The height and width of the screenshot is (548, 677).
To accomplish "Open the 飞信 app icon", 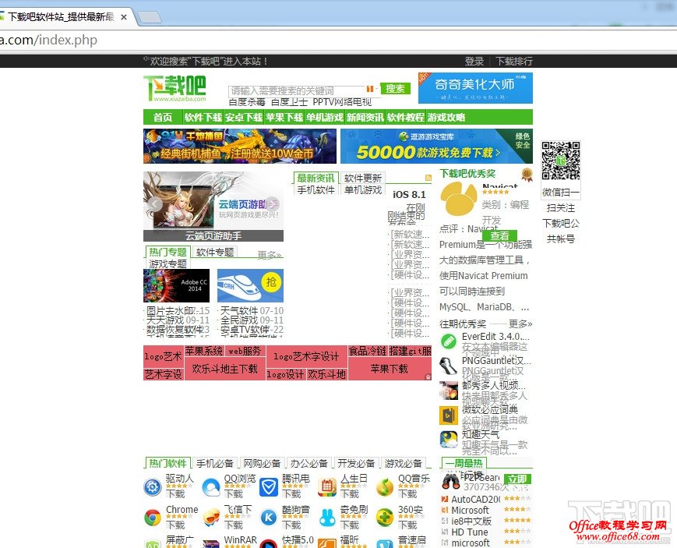I will tap(210, 518).
